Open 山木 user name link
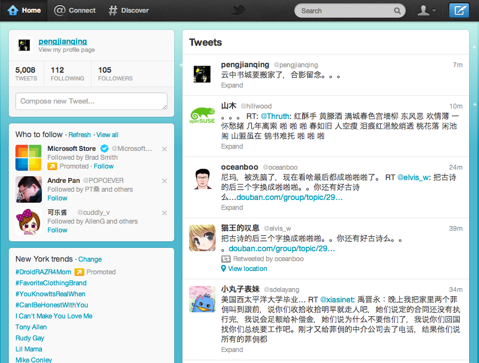Viewport: 479px width, 363px height. [229, 106]
